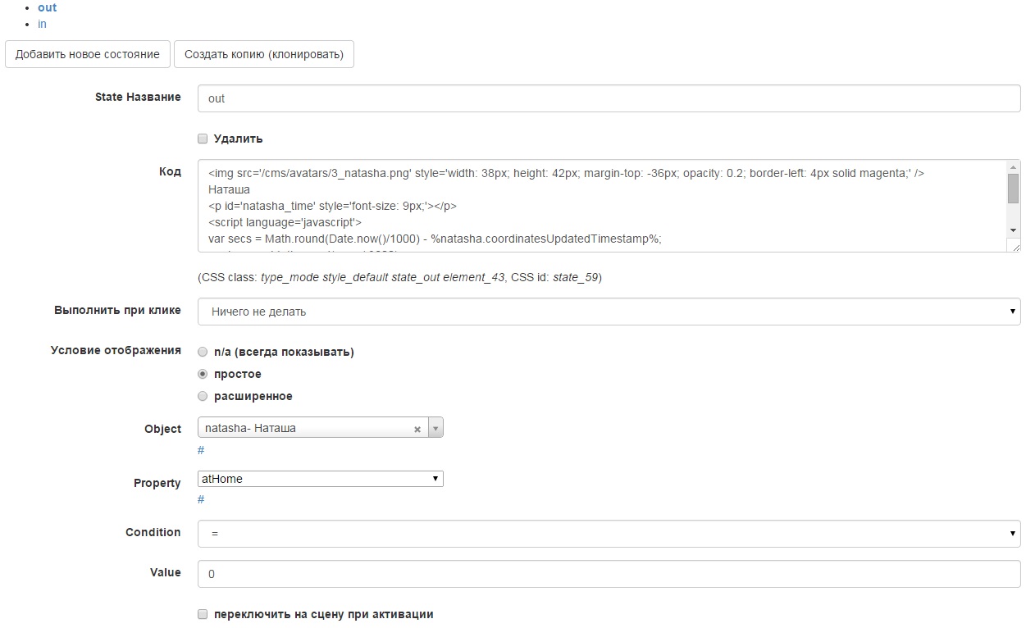This screenshot has width=1035, height=628.
Task: Enable the Удалить checkbox
Action: click(203, 139)
